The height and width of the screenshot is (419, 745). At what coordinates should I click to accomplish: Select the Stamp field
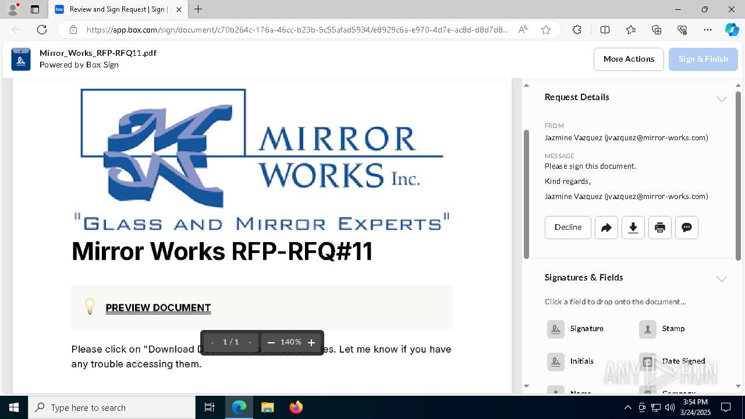pyautogui.click(x=662, y=329)
